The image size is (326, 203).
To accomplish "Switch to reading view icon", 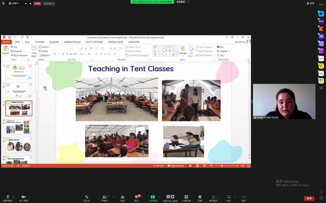I will [205, 166].
